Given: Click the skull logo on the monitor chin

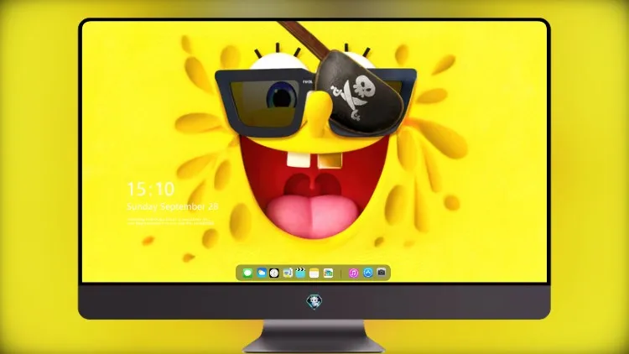Looking at the screenshot, I should click(314, 302).
